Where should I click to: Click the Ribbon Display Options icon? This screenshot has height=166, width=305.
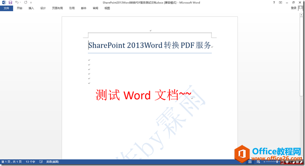pos(280,3)
